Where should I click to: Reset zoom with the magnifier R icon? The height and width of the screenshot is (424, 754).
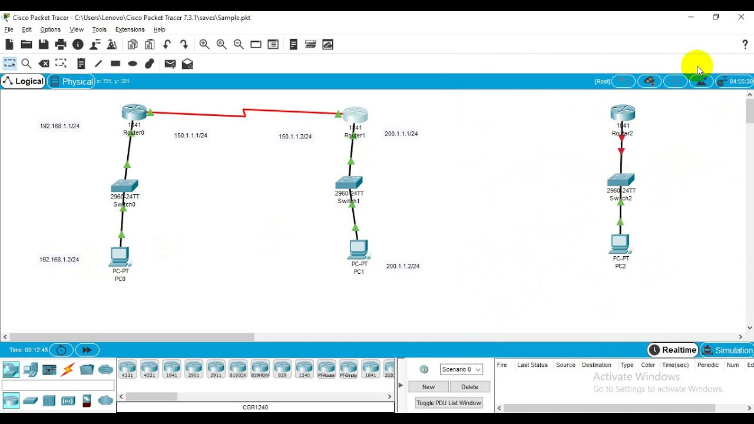[221, 45]
